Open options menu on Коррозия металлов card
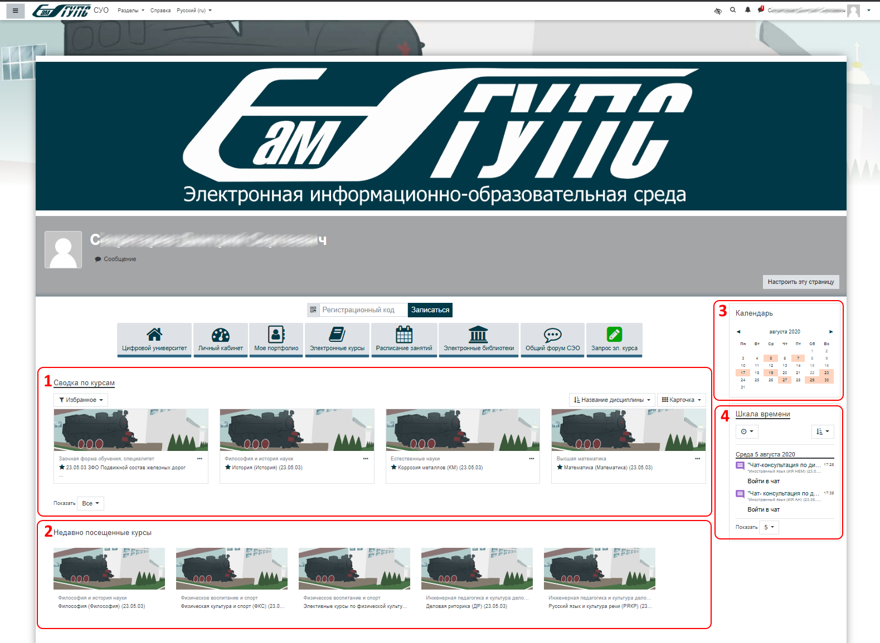Image resolution: width=880 pixels, height=643 pixels. click(532, 459)
